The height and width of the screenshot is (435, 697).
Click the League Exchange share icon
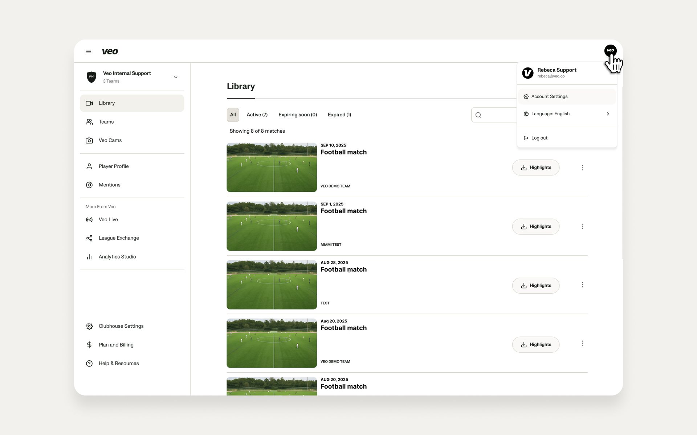click(x=89, y=238)
